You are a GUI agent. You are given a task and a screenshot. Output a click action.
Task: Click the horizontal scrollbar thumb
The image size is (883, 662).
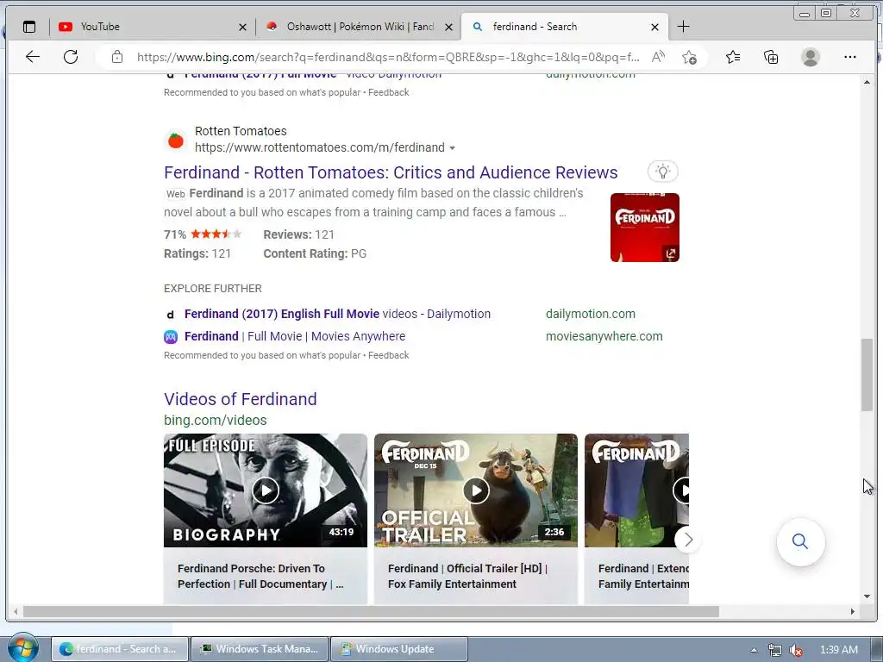(371, 611)
